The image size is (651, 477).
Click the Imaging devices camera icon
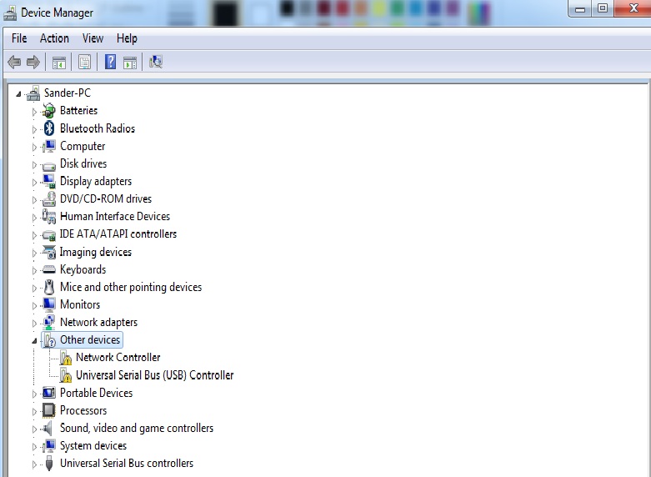tap(49, 252)
